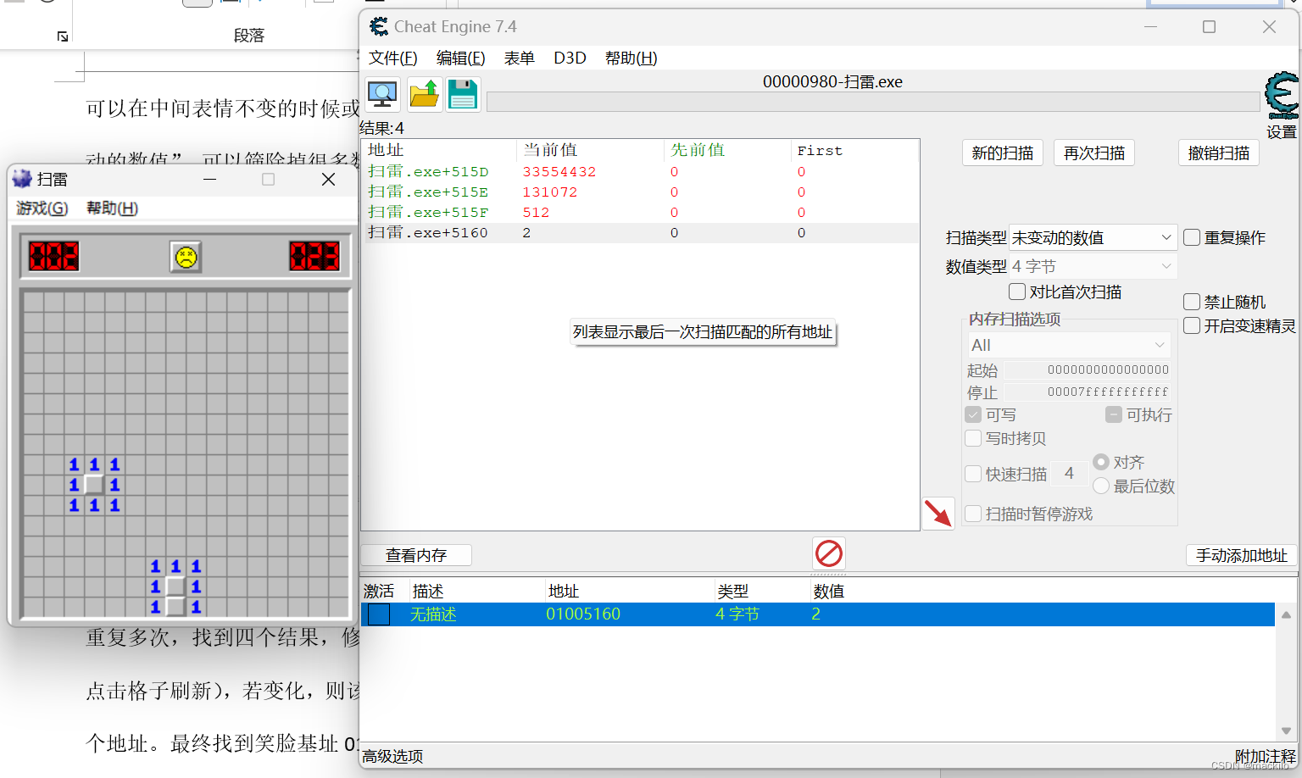Select result row 扫雷.exe+515D

coord(641,172)
